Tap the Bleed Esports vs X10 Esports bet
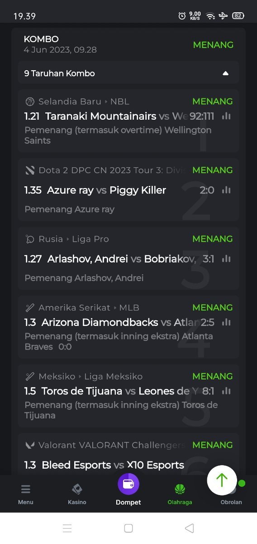This screenshot has width=257, height=544. tap(105, 465)
